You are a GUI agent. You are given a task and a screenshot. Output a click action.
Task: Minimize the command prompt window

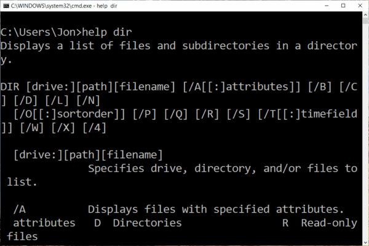[x=327, y=6]
